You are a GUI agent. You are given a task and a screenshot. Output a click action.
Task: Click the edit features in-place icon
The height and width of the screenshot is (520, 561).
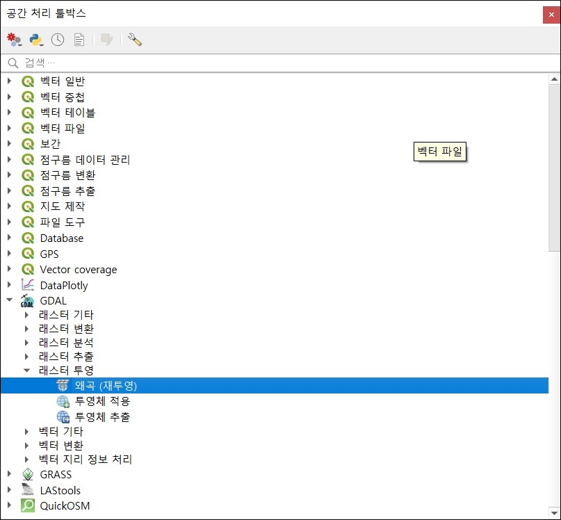[x=106, y=40]
